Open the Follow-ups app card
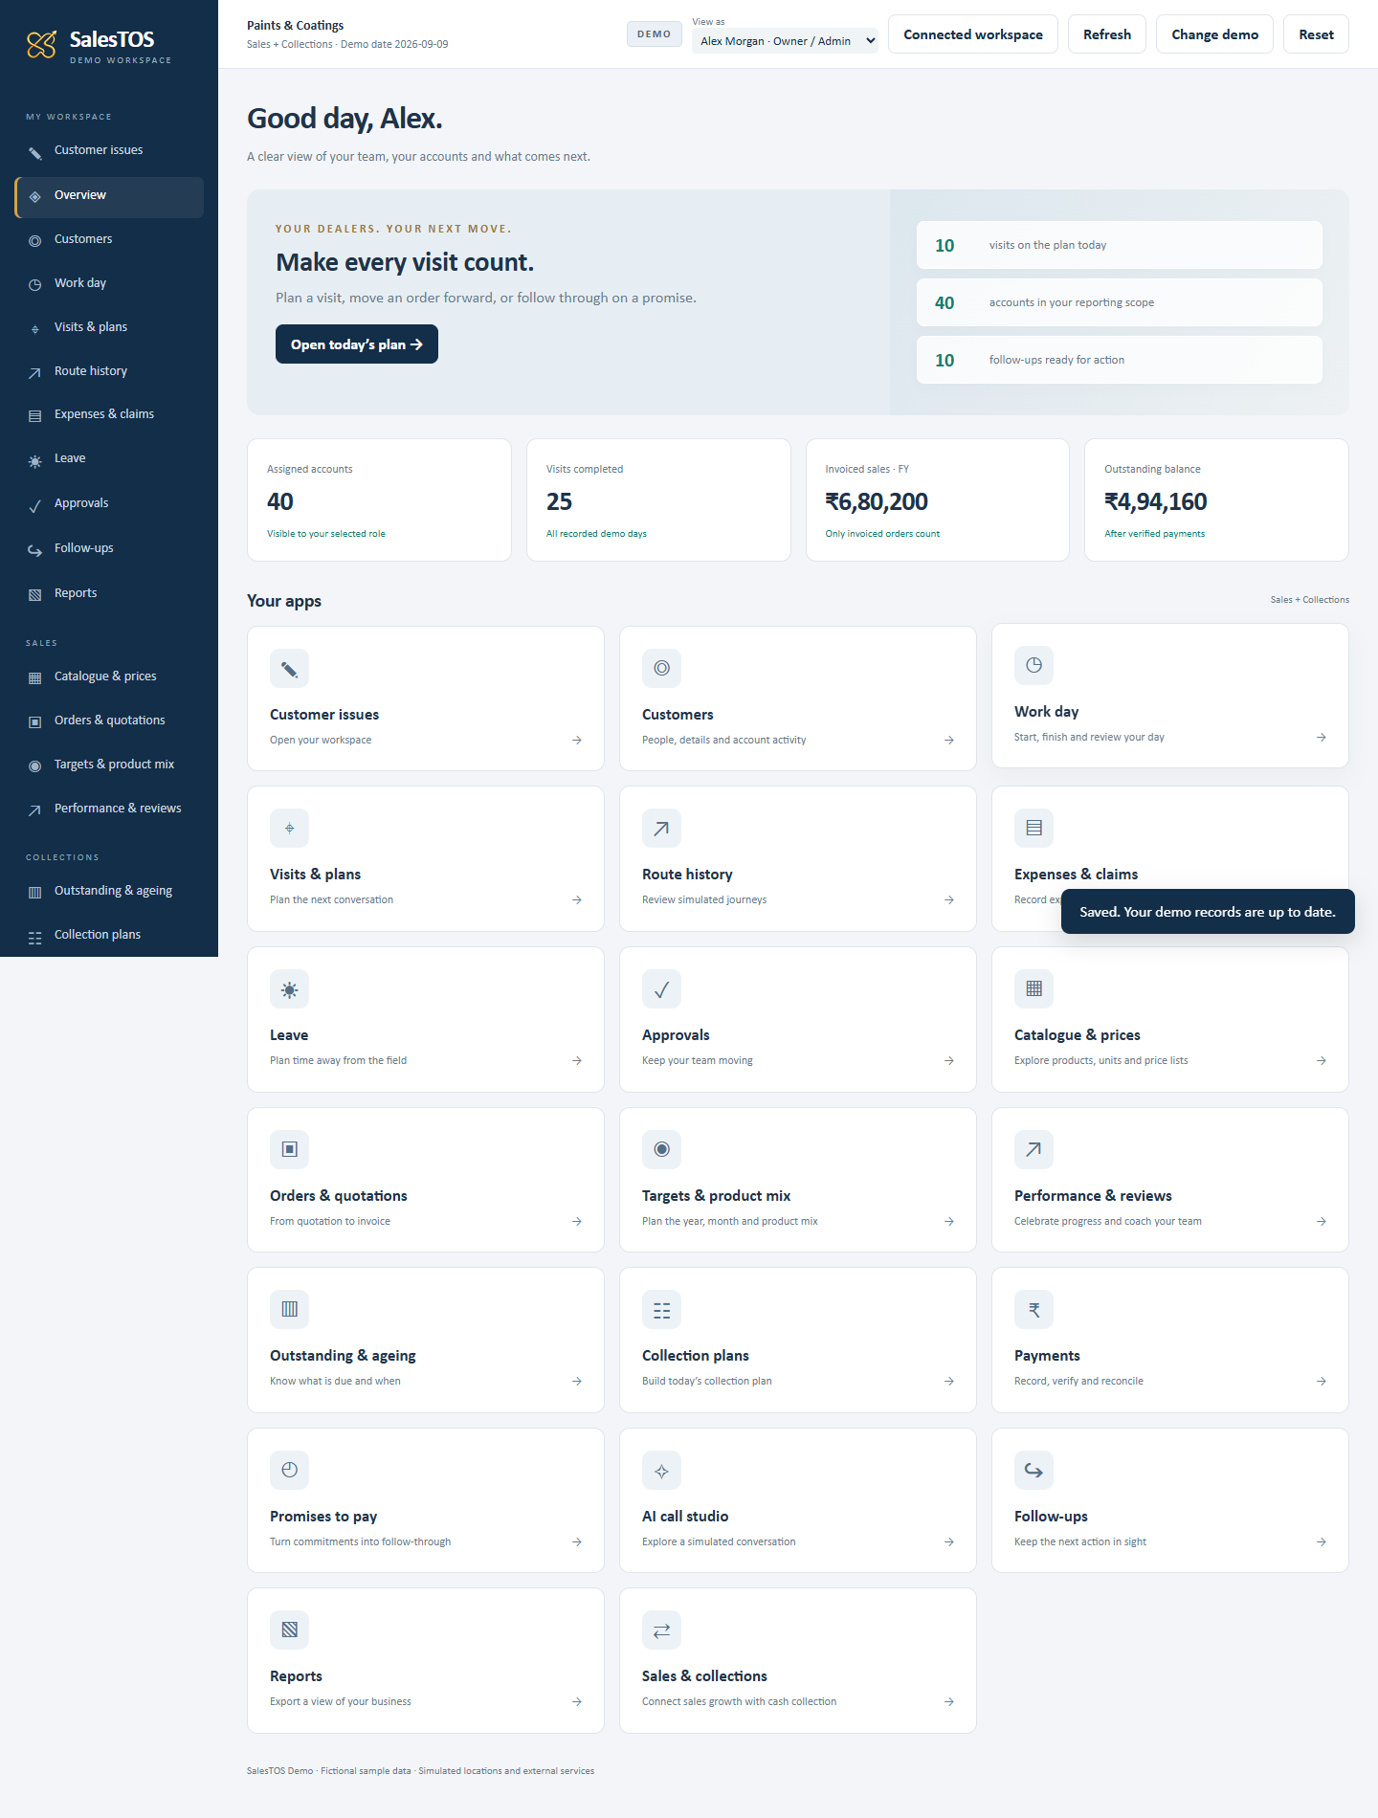The height and width of the screenshot is (1818, 1378). tap(1170, 1500)
